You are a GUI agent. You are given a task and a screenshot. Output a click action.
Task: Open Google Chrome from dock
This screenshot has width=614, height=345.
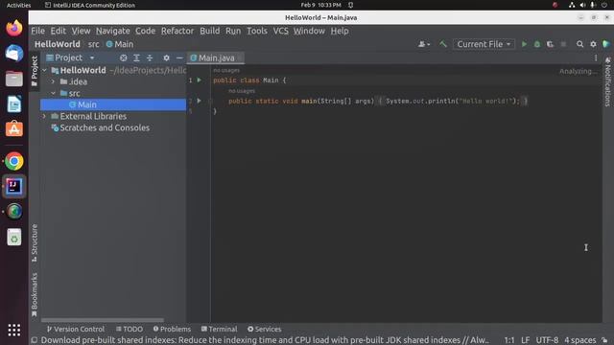coord(14,161)
